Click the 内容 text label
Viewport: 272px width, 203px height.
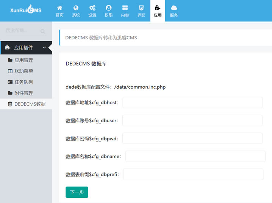125,15
